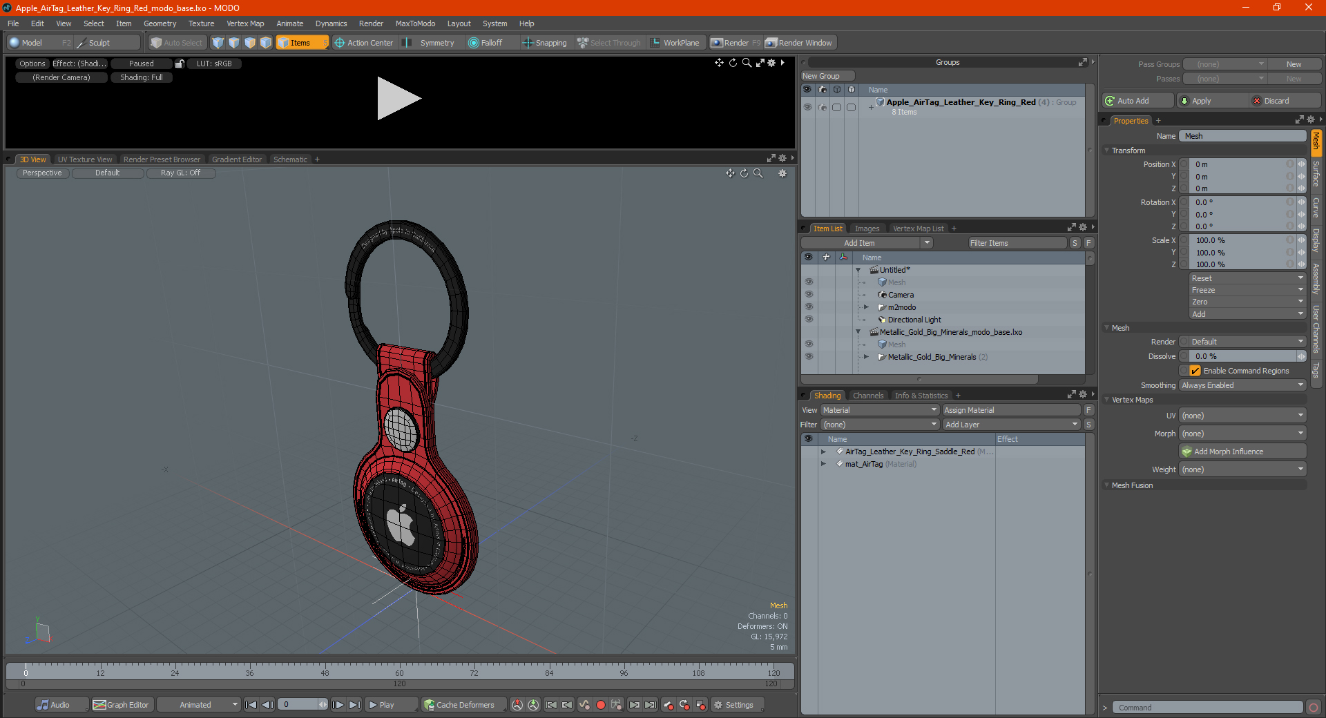
Task: Open the Gradient Editor tab
Action: pyautogui.click(x=237, y=159)
